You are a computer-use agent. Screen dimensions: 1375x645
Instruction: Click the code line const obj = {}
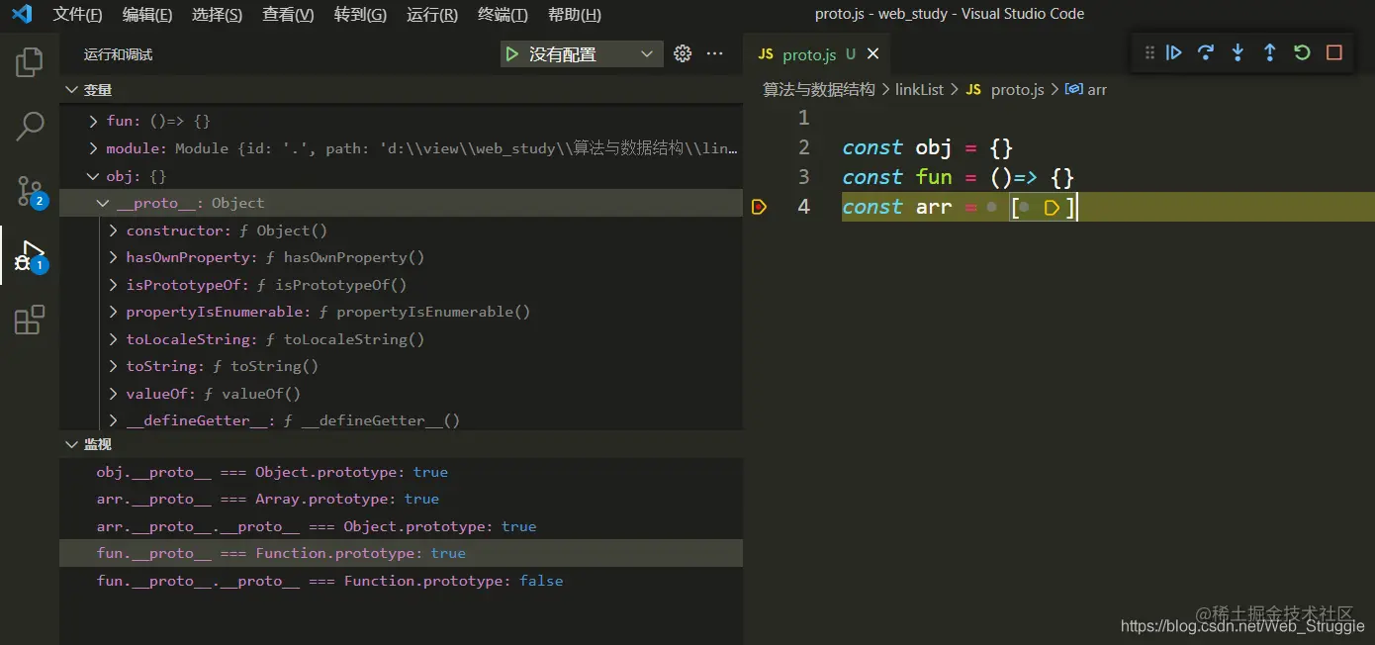tap(928, 147)
